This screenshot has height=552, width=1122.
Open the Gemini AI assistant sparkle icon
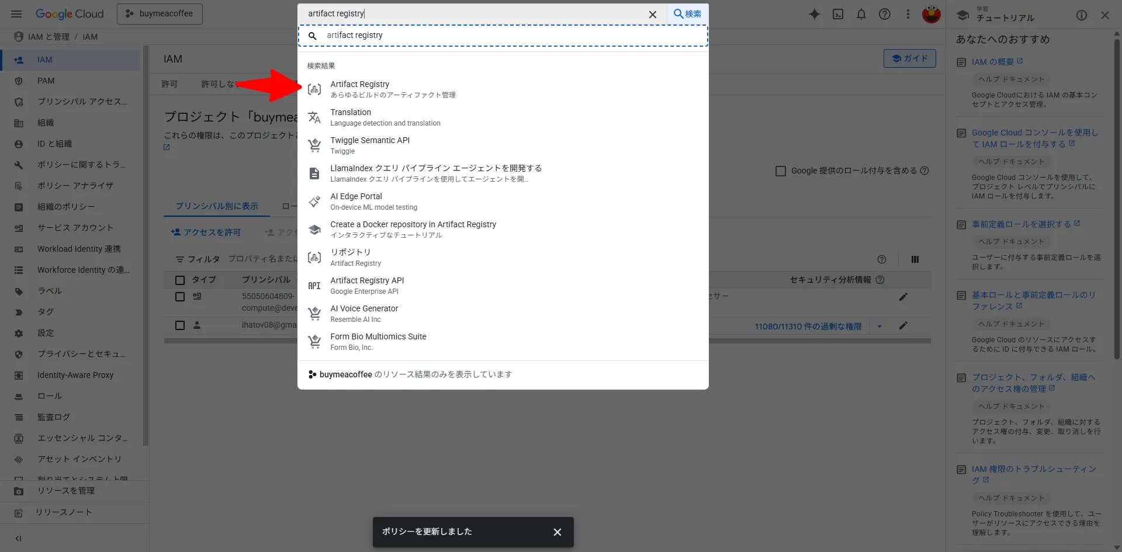tap(814, 14)
